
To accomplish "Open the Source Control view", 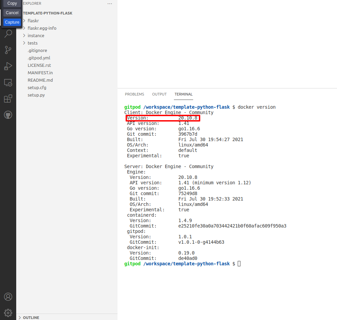I will coord(8,50).
